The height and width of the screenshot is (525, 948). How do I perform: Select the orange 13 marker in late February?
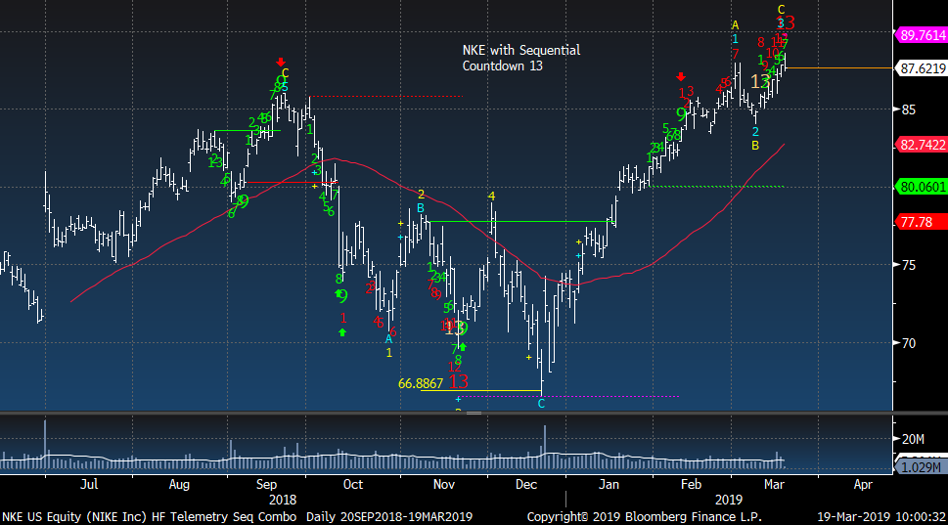(760, 81)
